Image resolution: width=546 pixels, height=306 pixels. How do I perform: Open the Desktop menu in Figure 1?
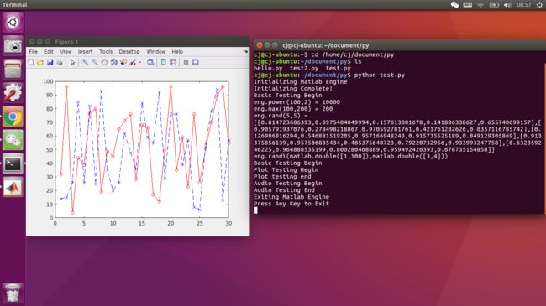pyautogui.click(x=129, y=52)
